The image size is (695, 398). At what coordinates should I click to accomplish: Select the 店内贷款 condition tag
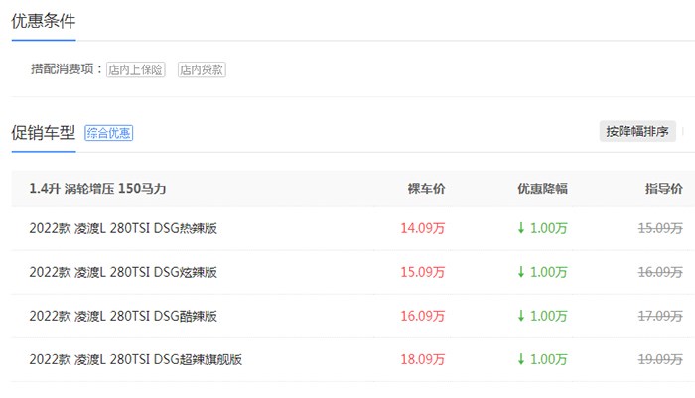(202, 69)
